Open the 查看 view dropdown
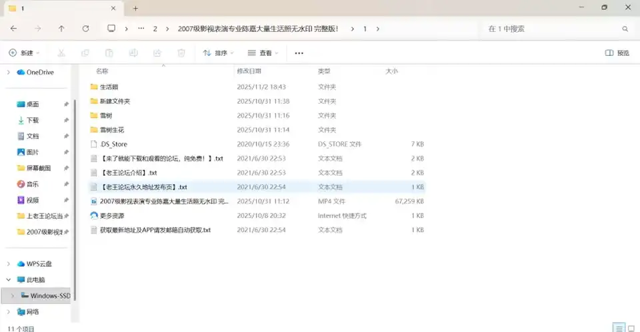 tap(263, 53)
